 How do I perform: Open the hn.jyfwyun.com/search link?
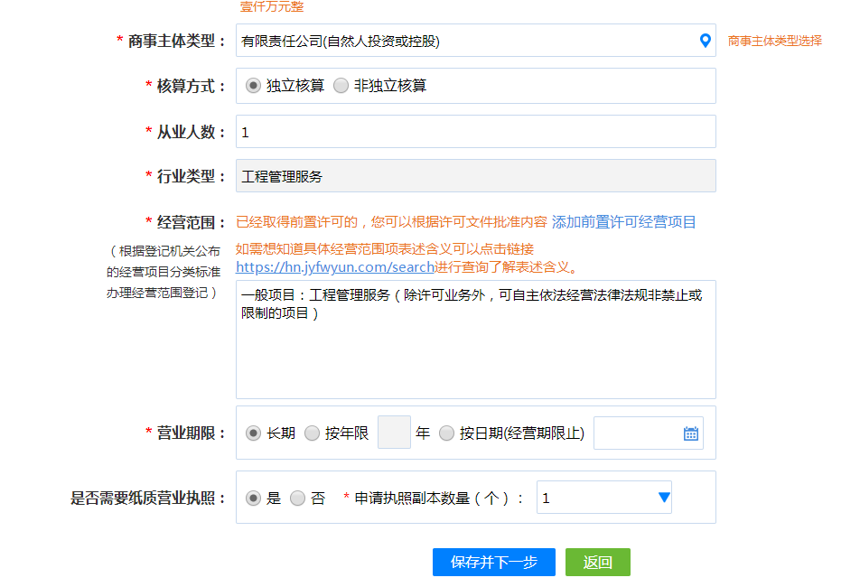pyautogui.click(x=335, y=267)
